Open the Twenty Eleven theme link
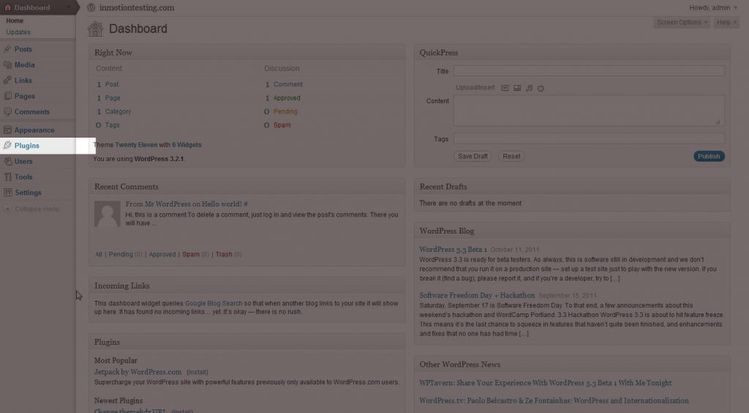The height and width of the screenshot is (413, 749). coord(136,145)
